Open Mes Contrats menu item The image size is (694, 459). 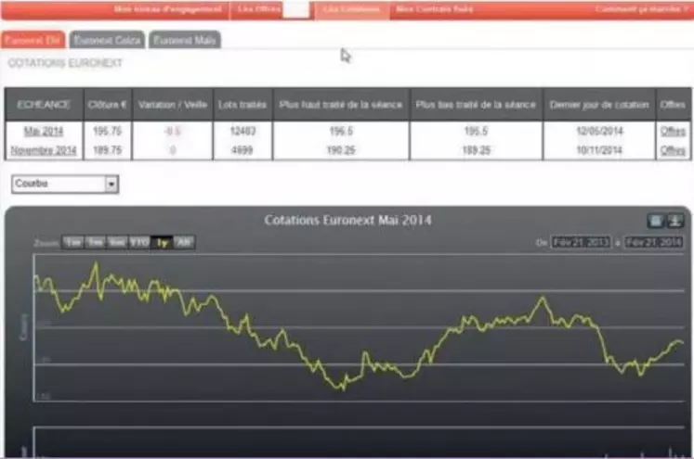(434, 9)
